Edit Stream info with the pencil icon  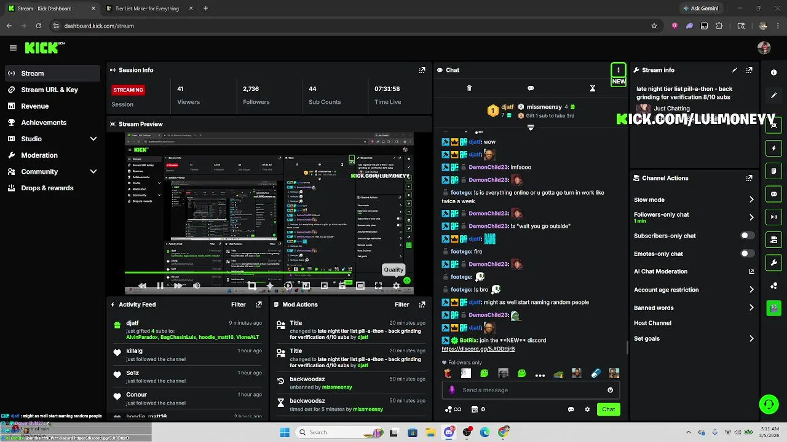pos(734,70)
